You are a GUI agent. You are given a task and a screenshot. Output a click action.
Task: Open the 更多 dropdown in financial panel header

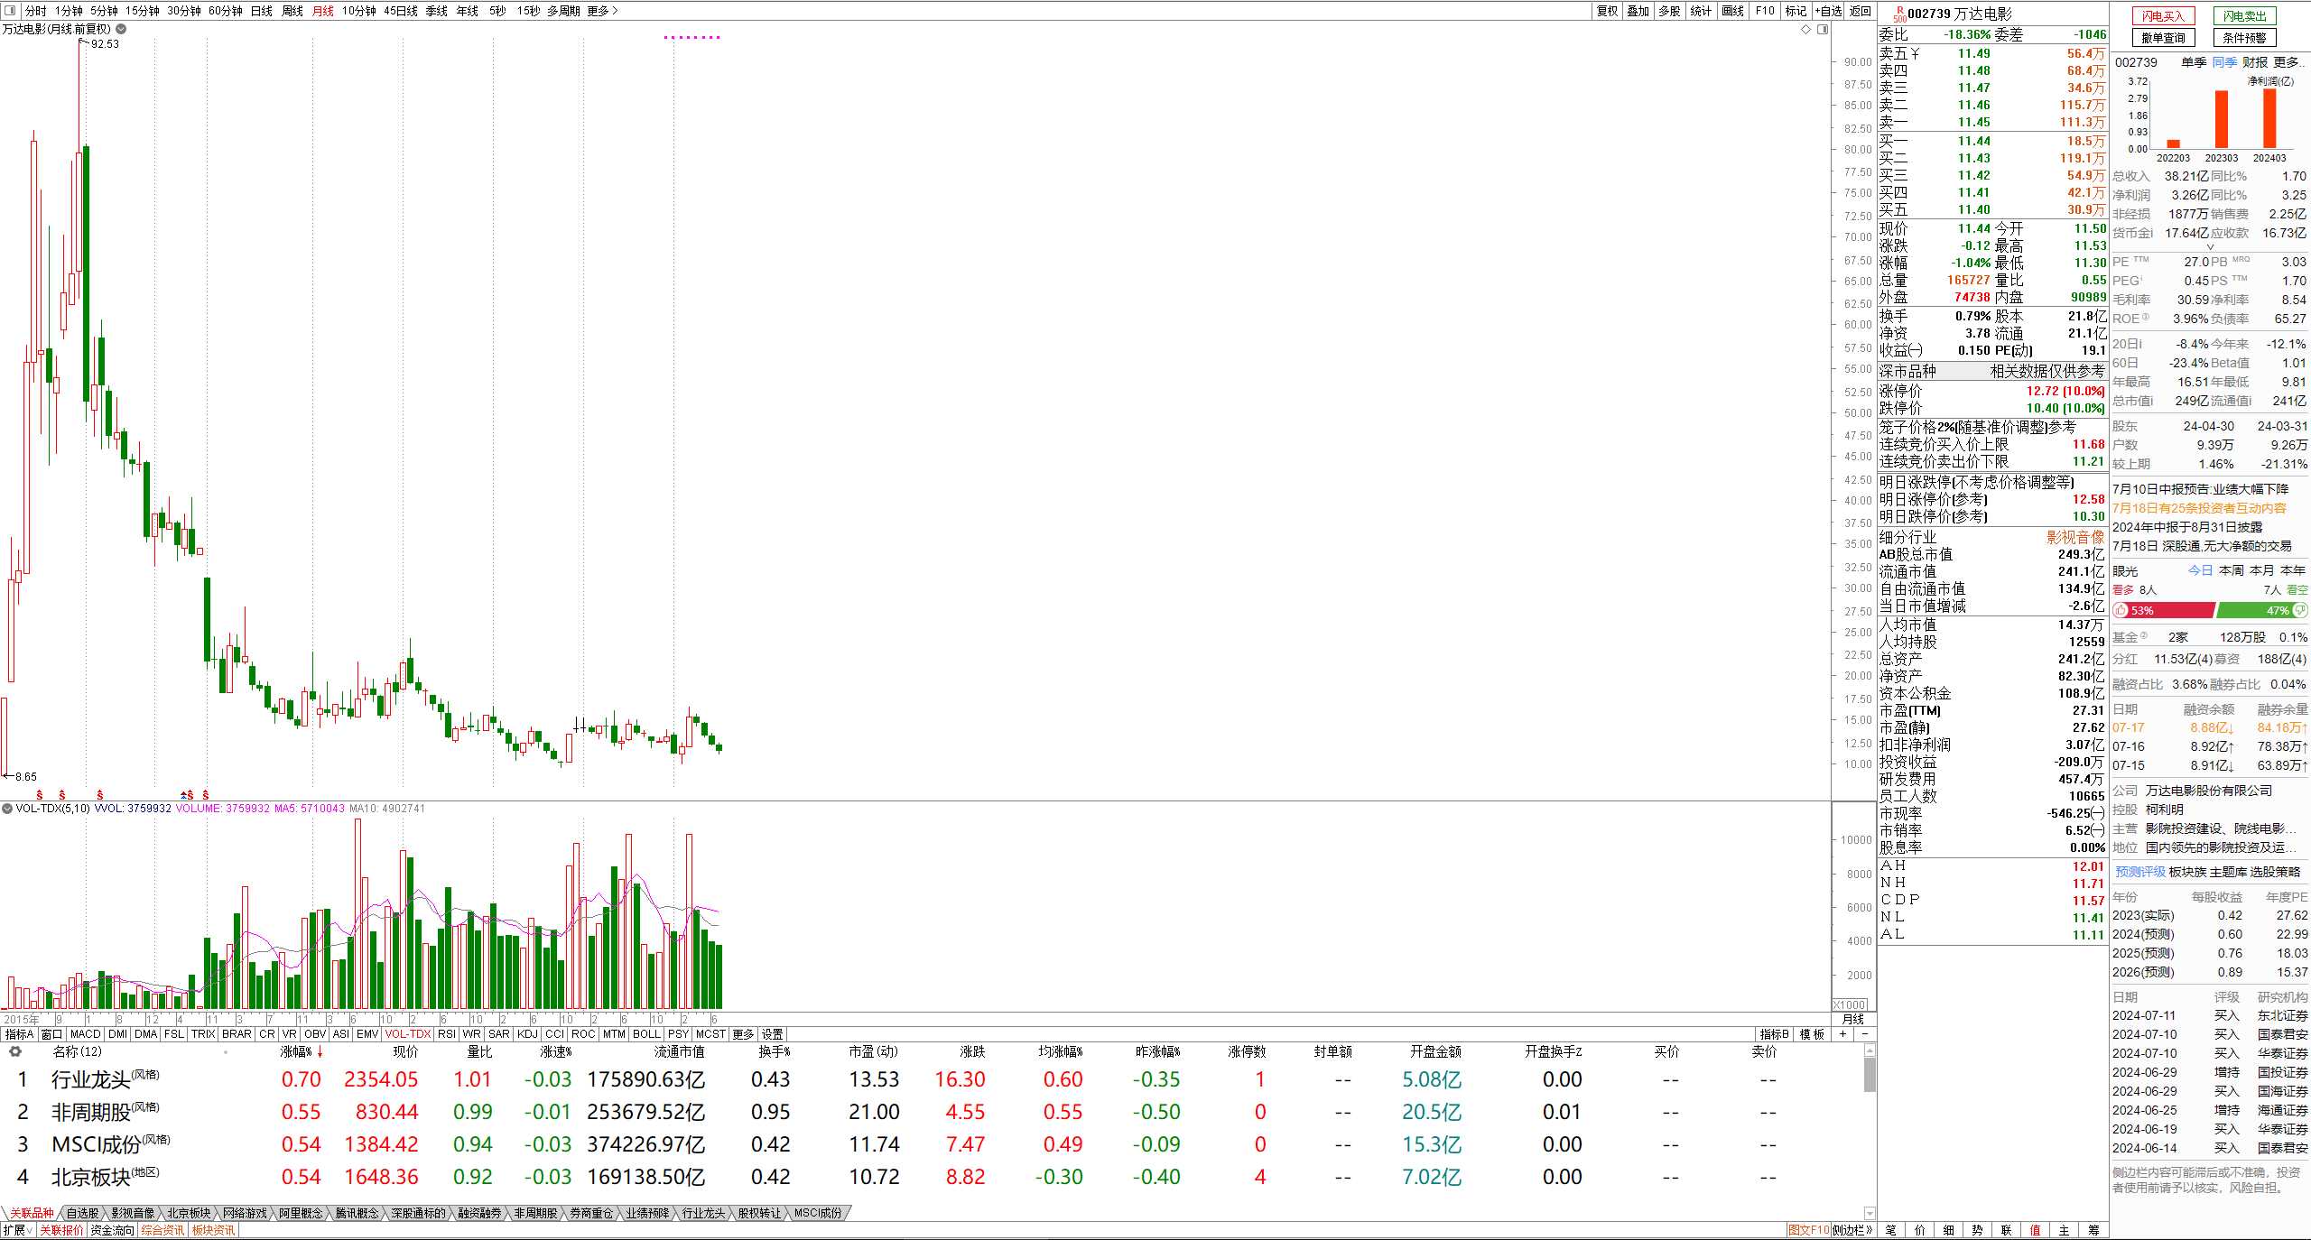(x=2288, y=62)
